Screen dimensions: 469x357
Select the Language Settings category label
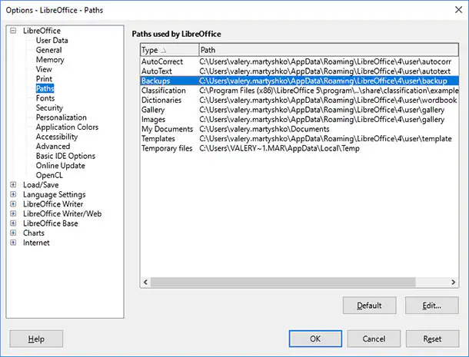54,194
